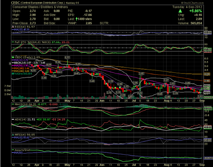213x167 pixels.
Task: Click the 3.68 May low price label
Action: (92, 81)
